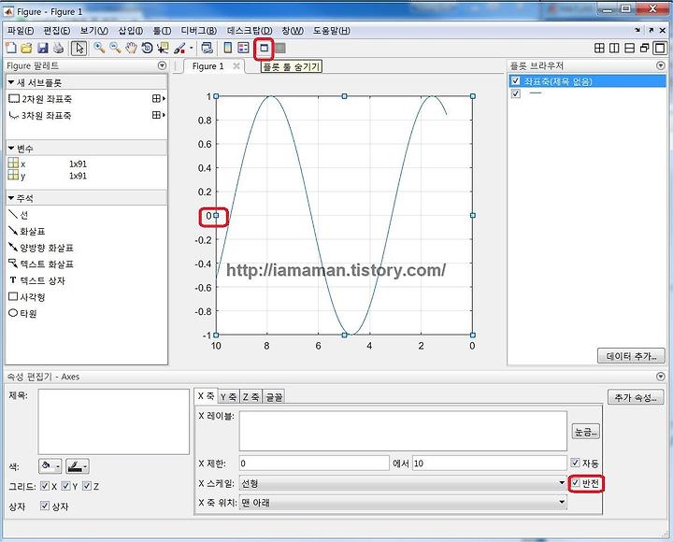Choose the Pan hand tool
The width and height of the screenshot is (673, 542).
[x=131, y=48]
